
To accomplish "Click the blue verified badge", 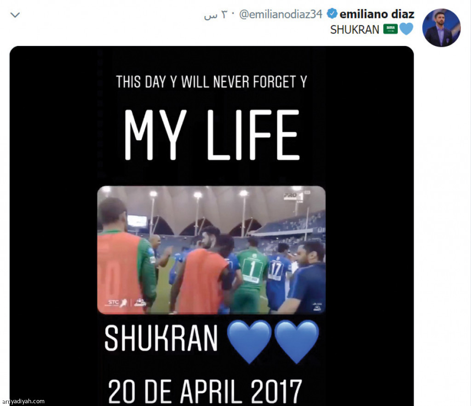I will coord(332,14).
